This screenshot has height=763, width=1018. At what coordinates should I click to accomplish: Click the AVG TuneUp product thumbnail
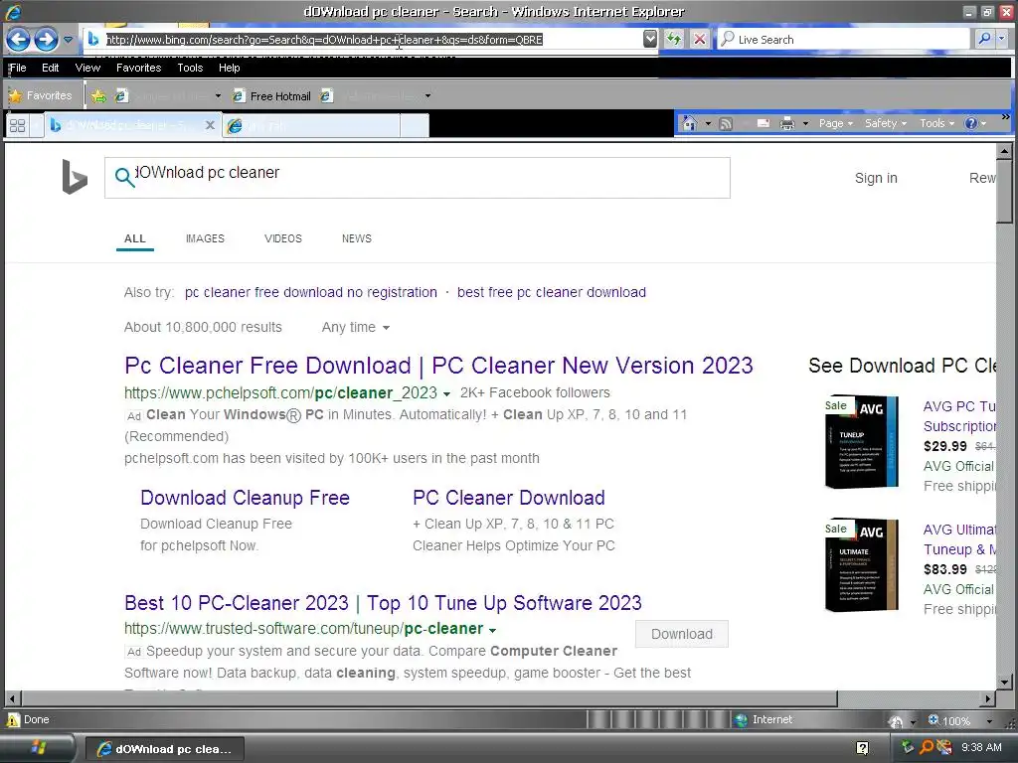(861, 442)
